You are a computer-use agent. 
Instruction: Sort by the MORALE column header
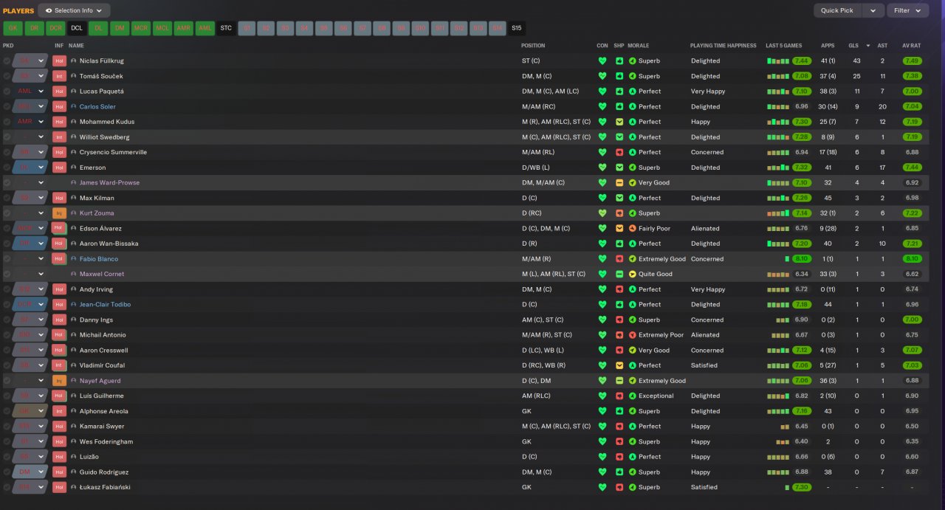pyautogui.click(x=638, y=46)
